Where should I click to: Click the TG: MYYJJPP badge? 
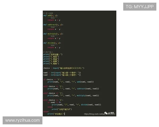[140, 7]
